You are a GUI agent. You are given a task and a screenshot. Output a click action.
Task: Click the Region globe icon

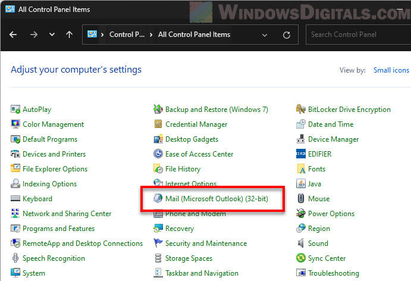click(300, 228)
